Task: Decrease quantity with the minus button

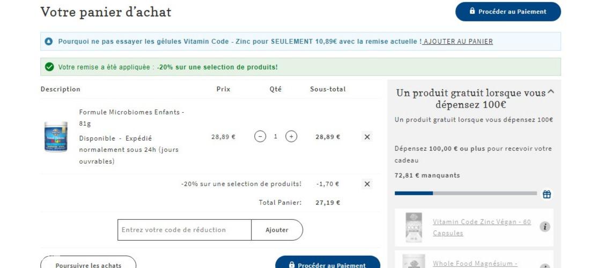Action: point(260,136)
